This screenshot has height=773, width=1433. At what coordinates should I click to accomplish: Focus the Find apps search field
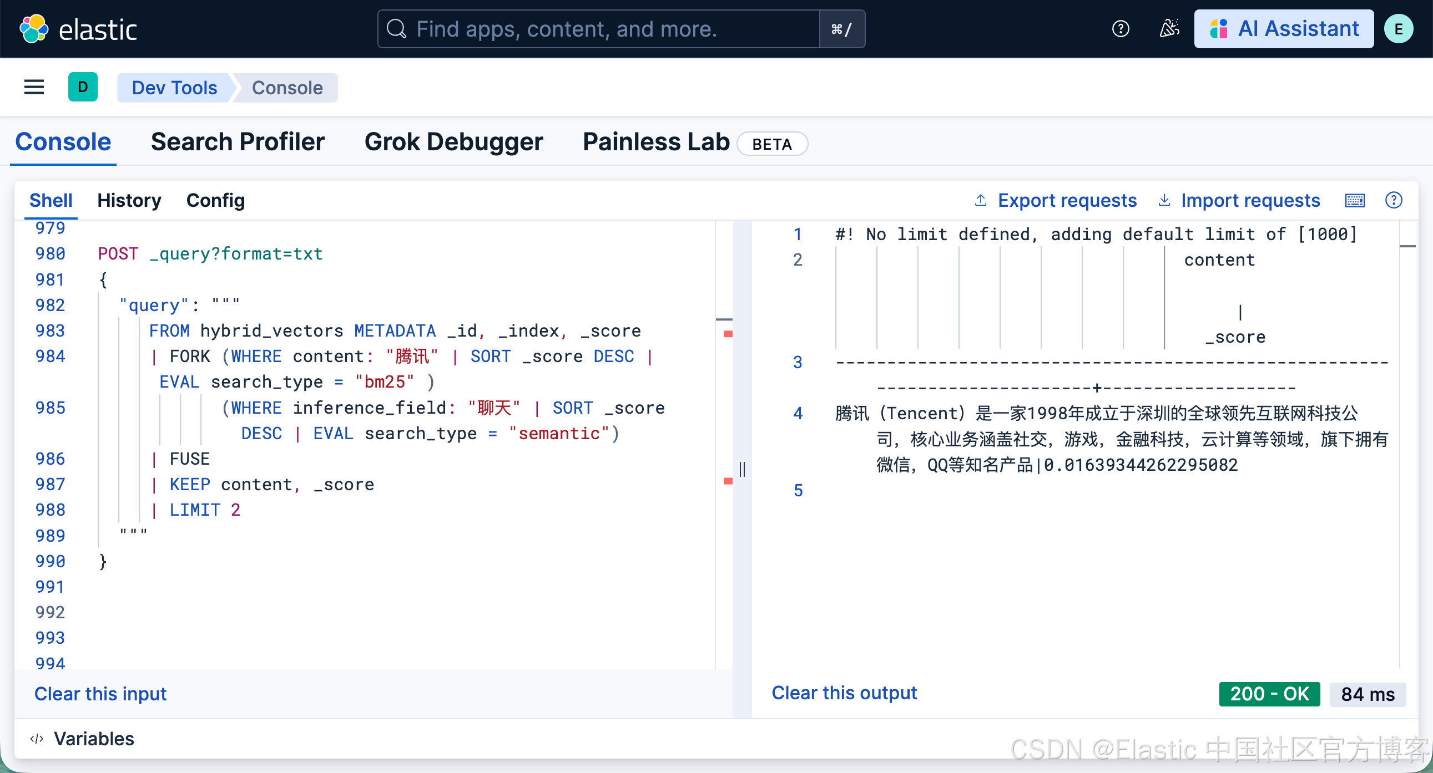598,29
